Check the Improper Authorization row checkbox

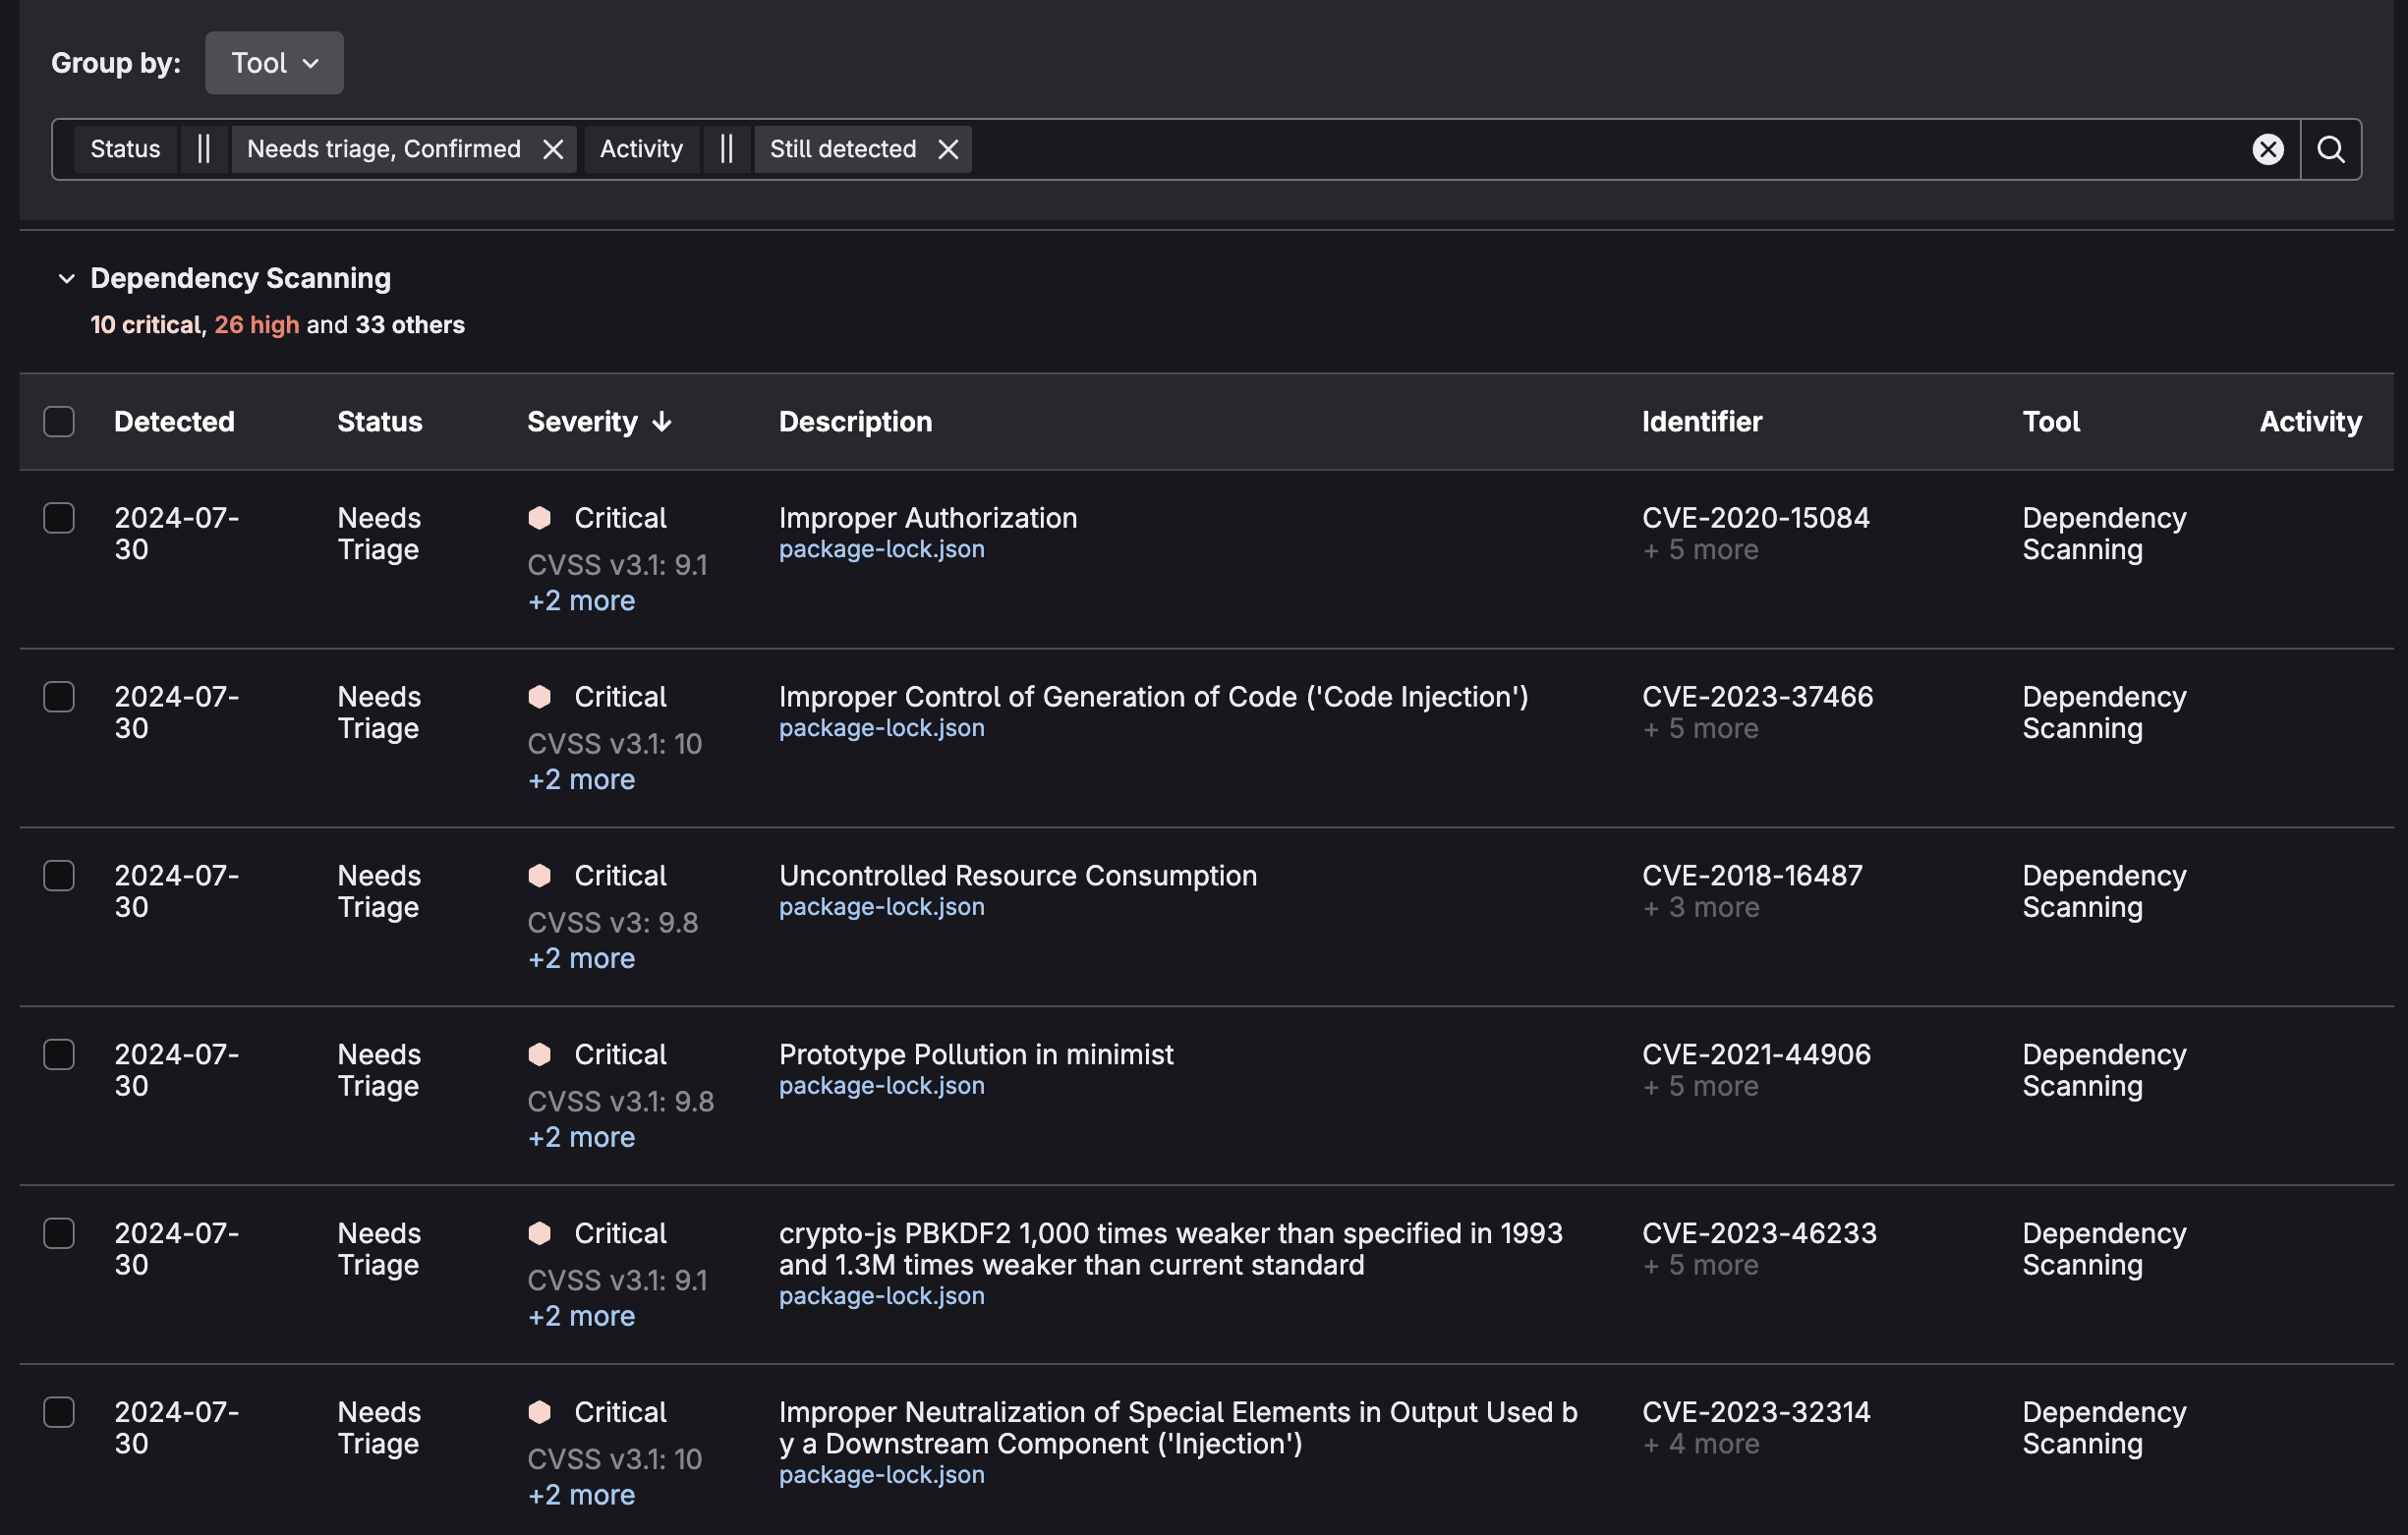[x=59, y=518]
